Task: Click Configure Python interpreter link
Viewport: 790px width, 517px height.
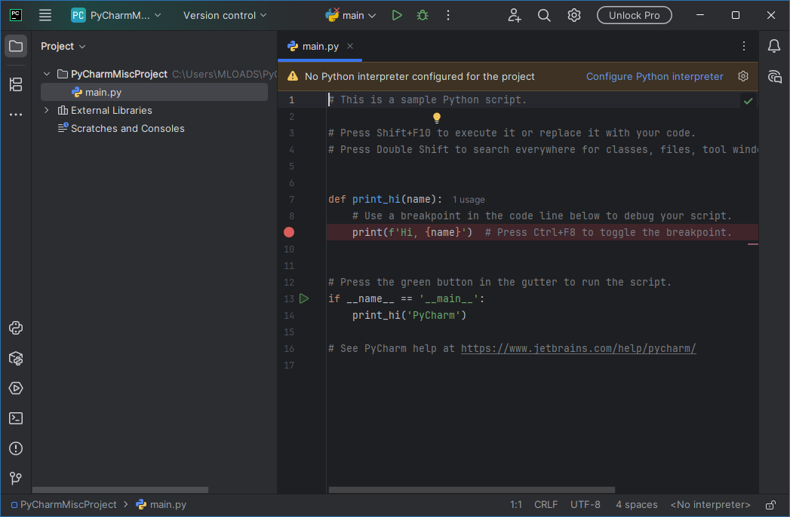Action: [654, 77]
